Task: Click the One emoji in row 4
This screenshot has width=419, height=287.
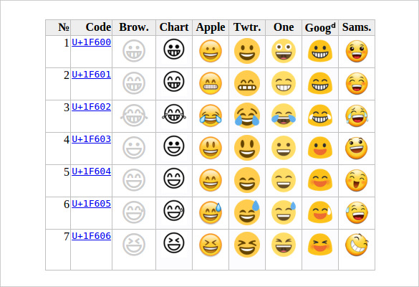Action: [x=284, y=148]
